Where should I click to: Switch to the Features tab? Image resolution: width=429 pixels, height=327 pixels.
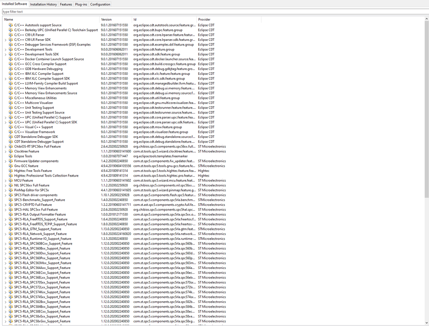pyautogui.click(x=66, y=4)
